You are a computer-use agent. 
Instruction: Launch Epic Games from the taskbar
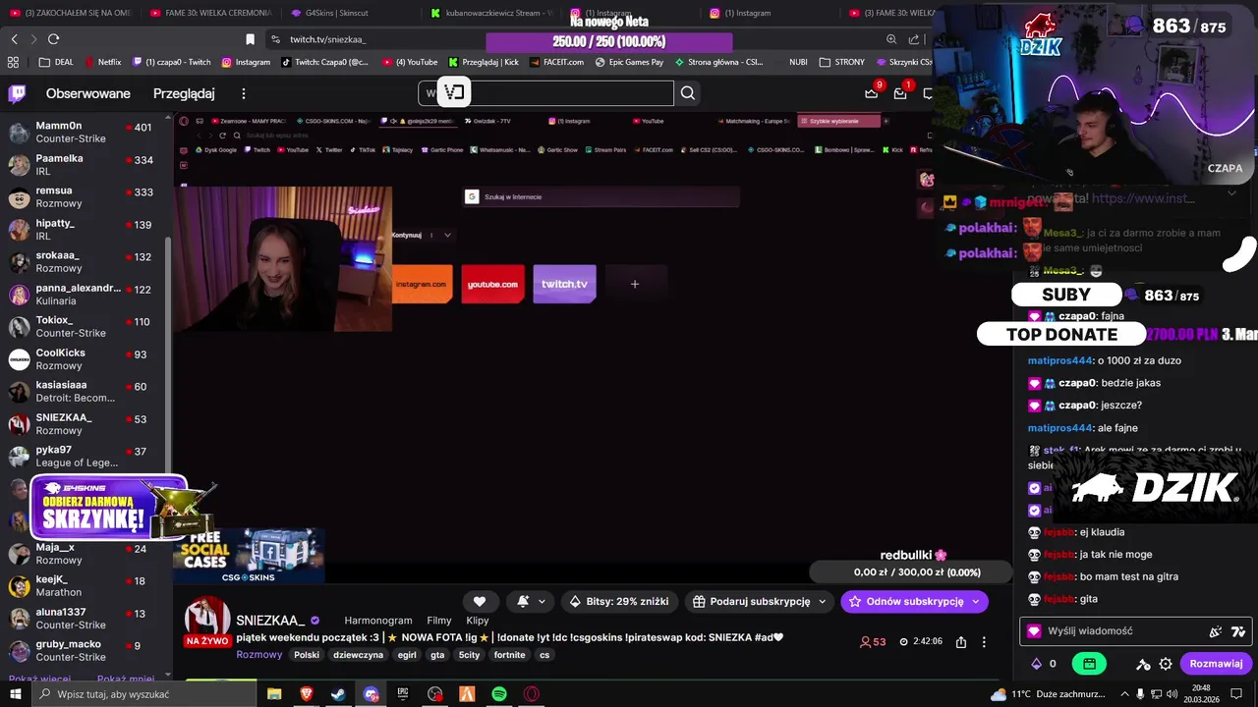[x=403, y=694]
